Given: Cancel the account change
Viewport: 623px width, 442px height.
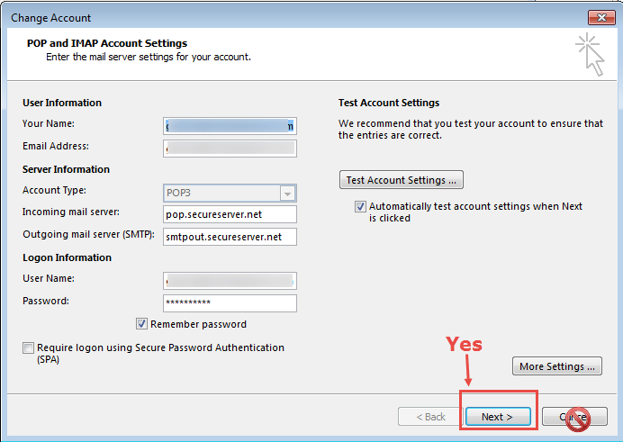Looking at the screenshot, I should click(574, 417).
